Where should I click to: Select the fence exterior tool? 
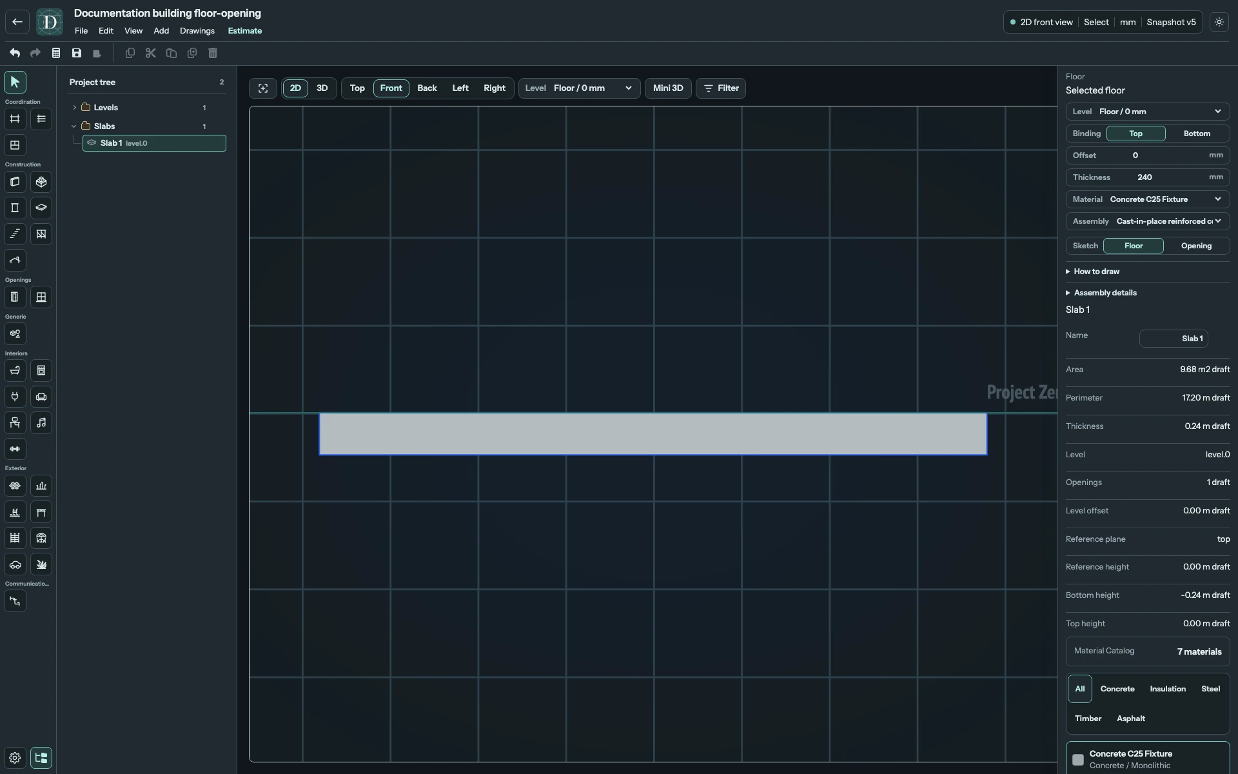pyautogui.click(x=15, y=538)
